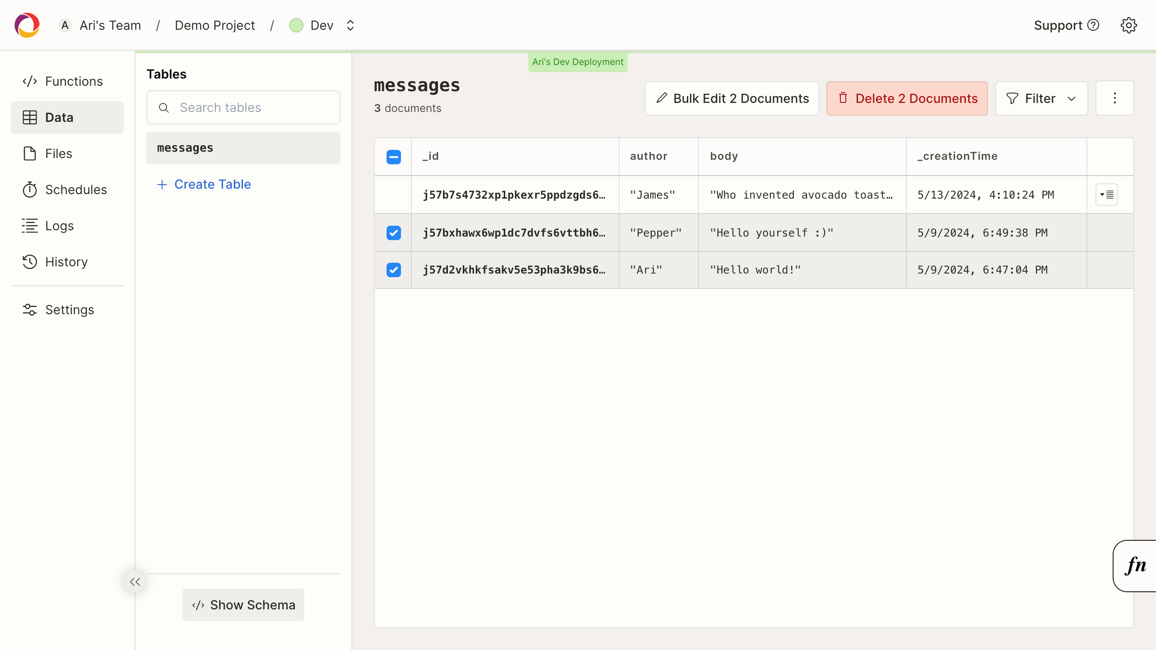Click the "Ari" author cell
The image size is (1156, 650).
[659, 270]
